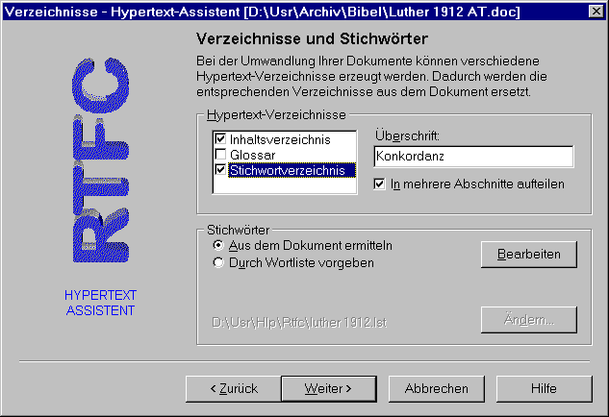Screen dimensions: 609x417
Task: Toggle 'In mehrere Abschnitte aufteilen' checkbox
Action: (x=380, y=184)
